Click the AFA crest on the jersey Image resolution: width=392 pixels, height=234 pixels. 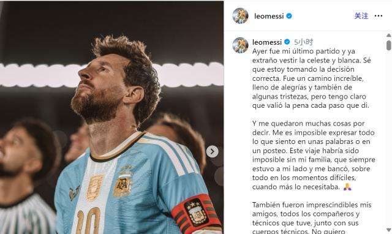[x=123, y=181]
